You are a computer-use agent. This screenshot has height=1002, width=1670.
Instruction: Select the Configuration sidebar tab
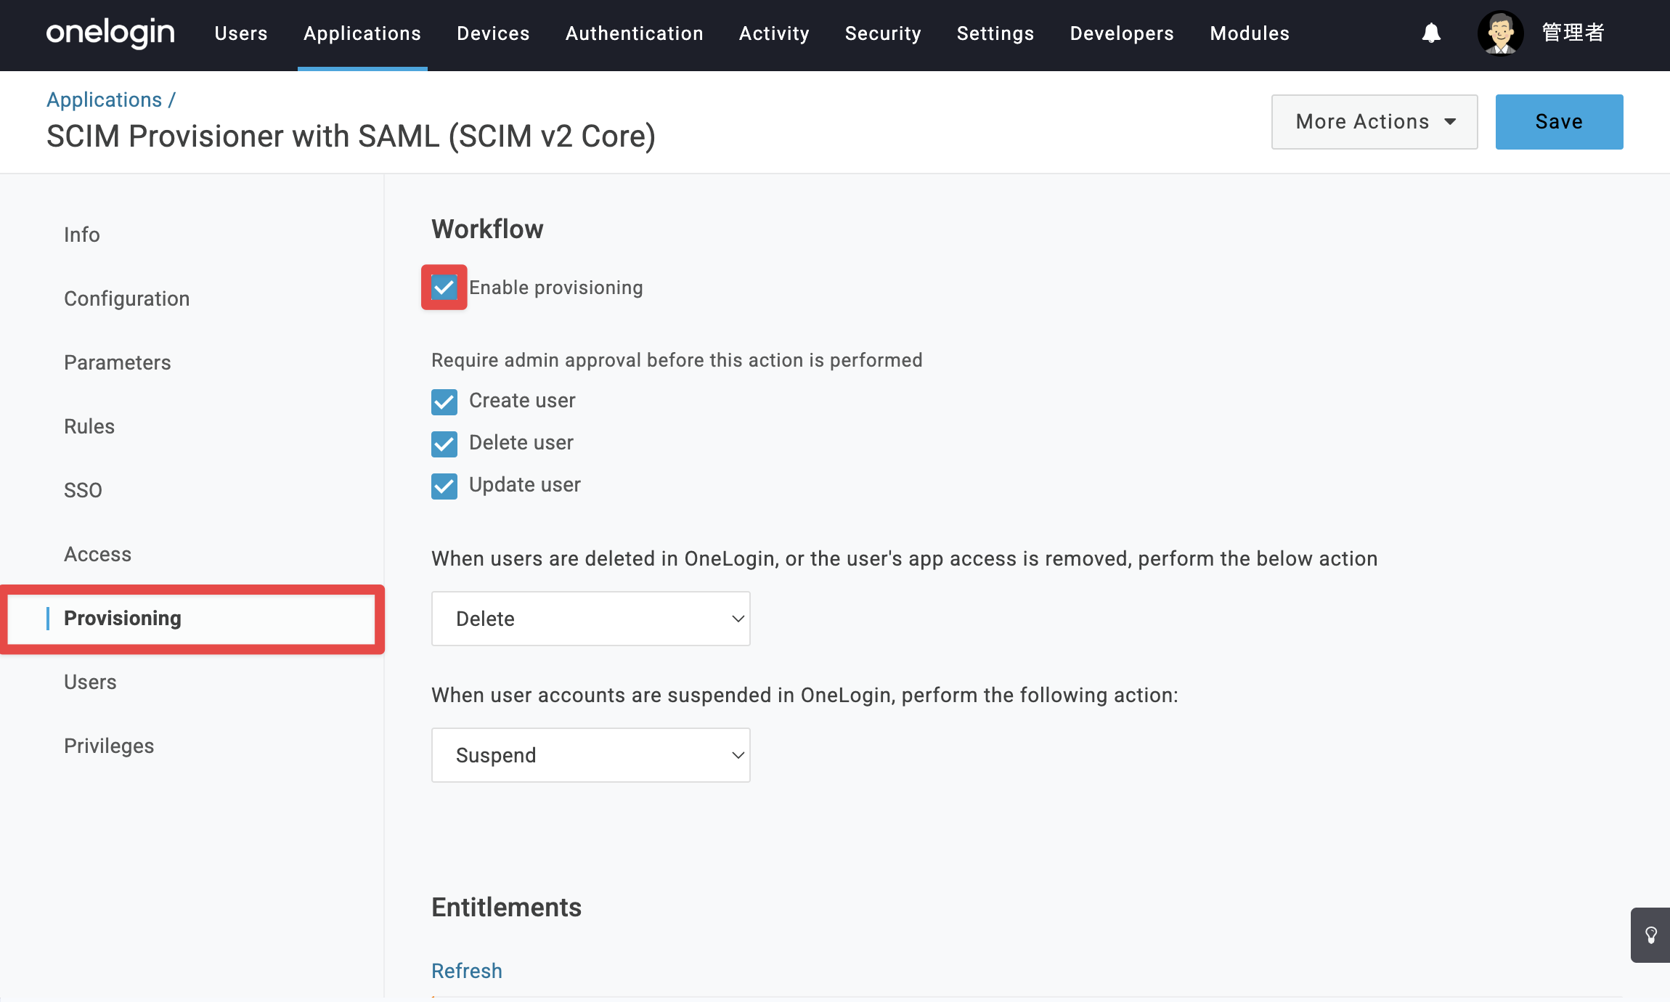point(126,298)
